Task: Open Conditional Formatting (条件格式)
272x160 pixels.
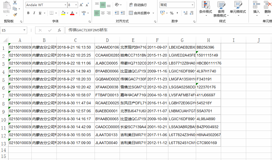Action: point(206,8)
